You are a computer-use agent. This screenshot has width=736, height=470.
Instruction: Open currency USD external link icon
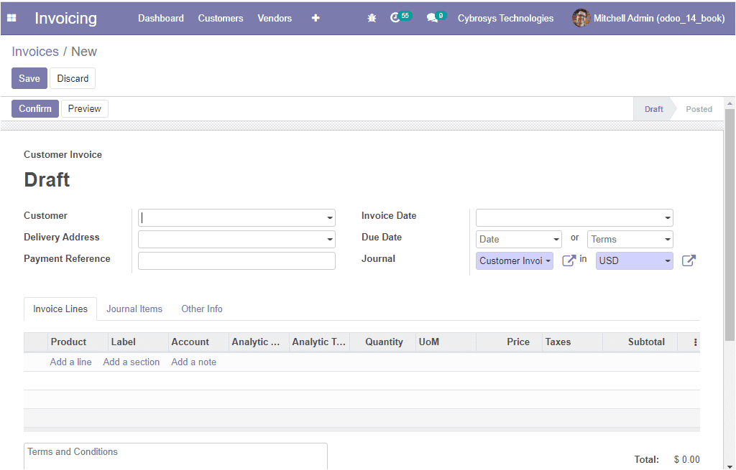pyautogui.click(x=689, y=260)
